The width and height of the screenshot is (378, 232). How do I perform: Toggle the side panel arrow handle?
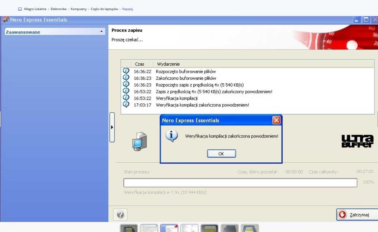[112, 127]
